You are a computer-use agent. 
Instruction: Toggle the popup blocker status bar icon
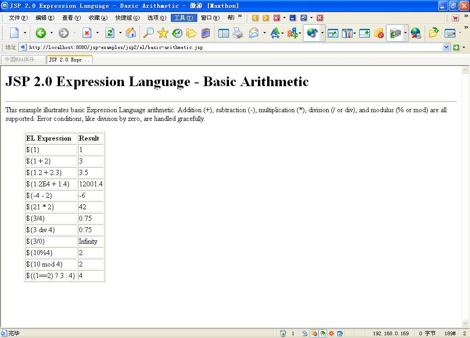click(x=314, y=333)
